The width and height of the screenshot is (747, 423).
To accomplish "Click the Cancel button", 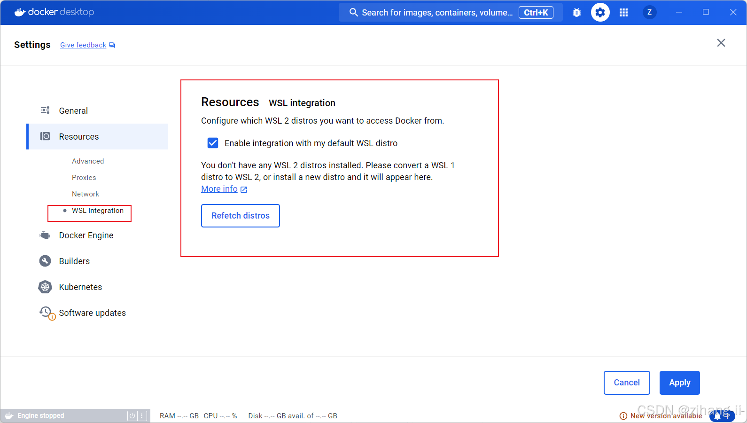I will click(627, 383).
